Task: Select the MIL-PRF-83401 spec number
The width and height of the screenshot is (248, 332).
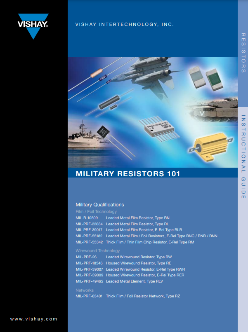Action: point(89,296)
